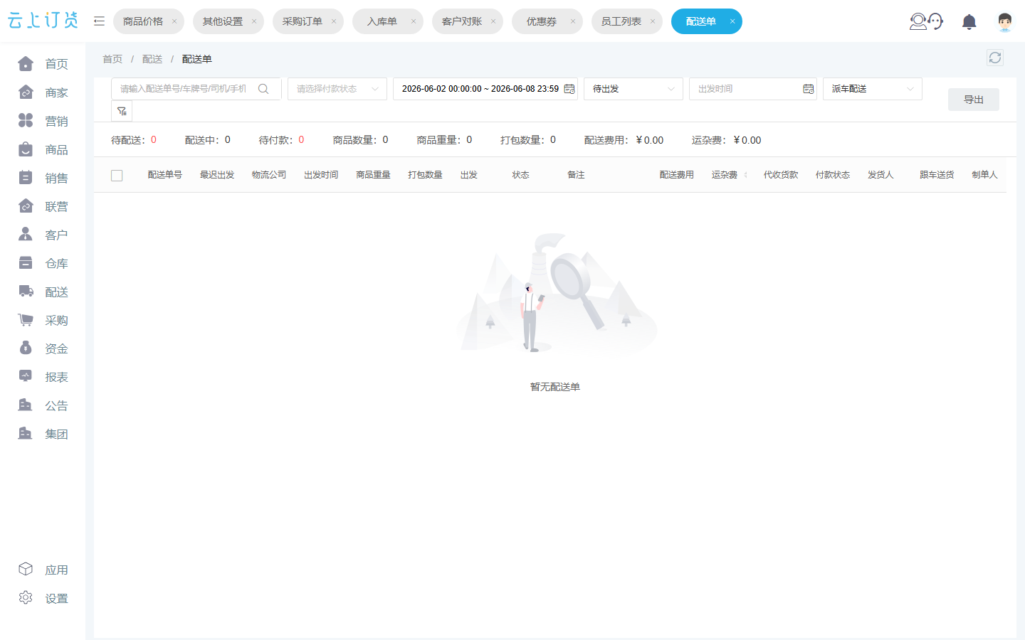The height and width of the screenshot is (640, 1025).
Task: Click the 配送单号 column header
Action: tap(165, 175)
